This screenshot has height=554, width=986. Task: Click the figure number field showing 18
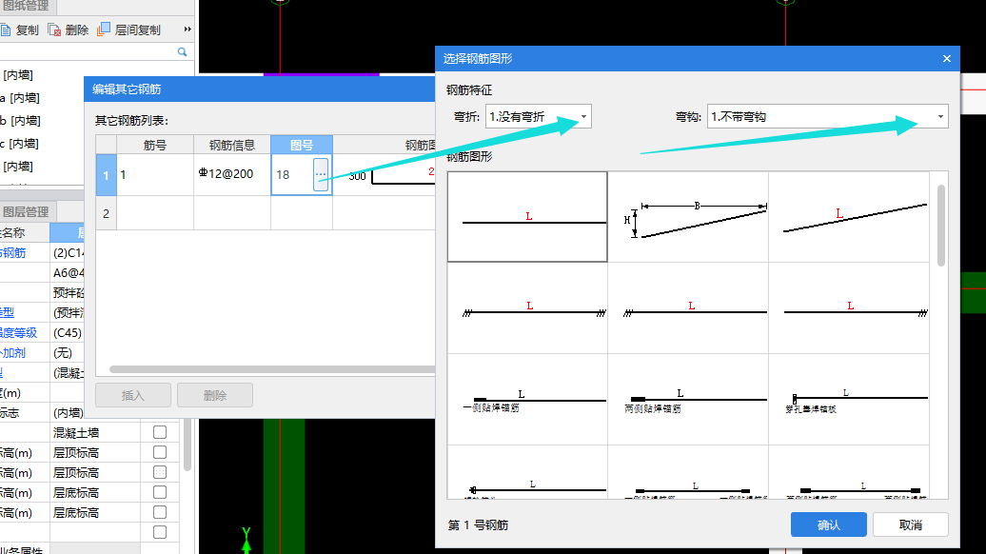[x=292, y=174]
